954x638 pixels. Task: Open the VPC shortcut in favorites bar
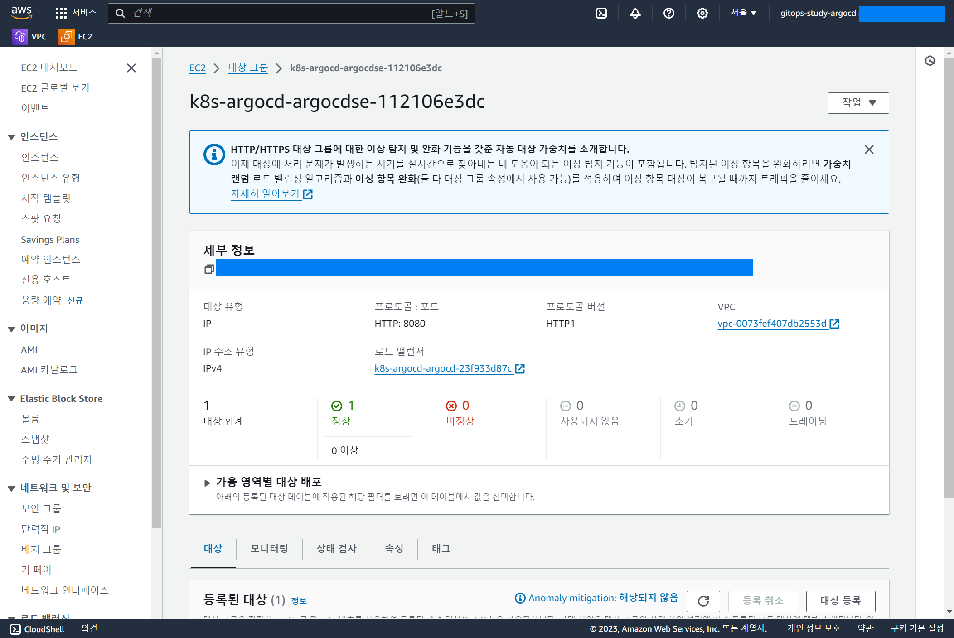(x=29, y=36)
